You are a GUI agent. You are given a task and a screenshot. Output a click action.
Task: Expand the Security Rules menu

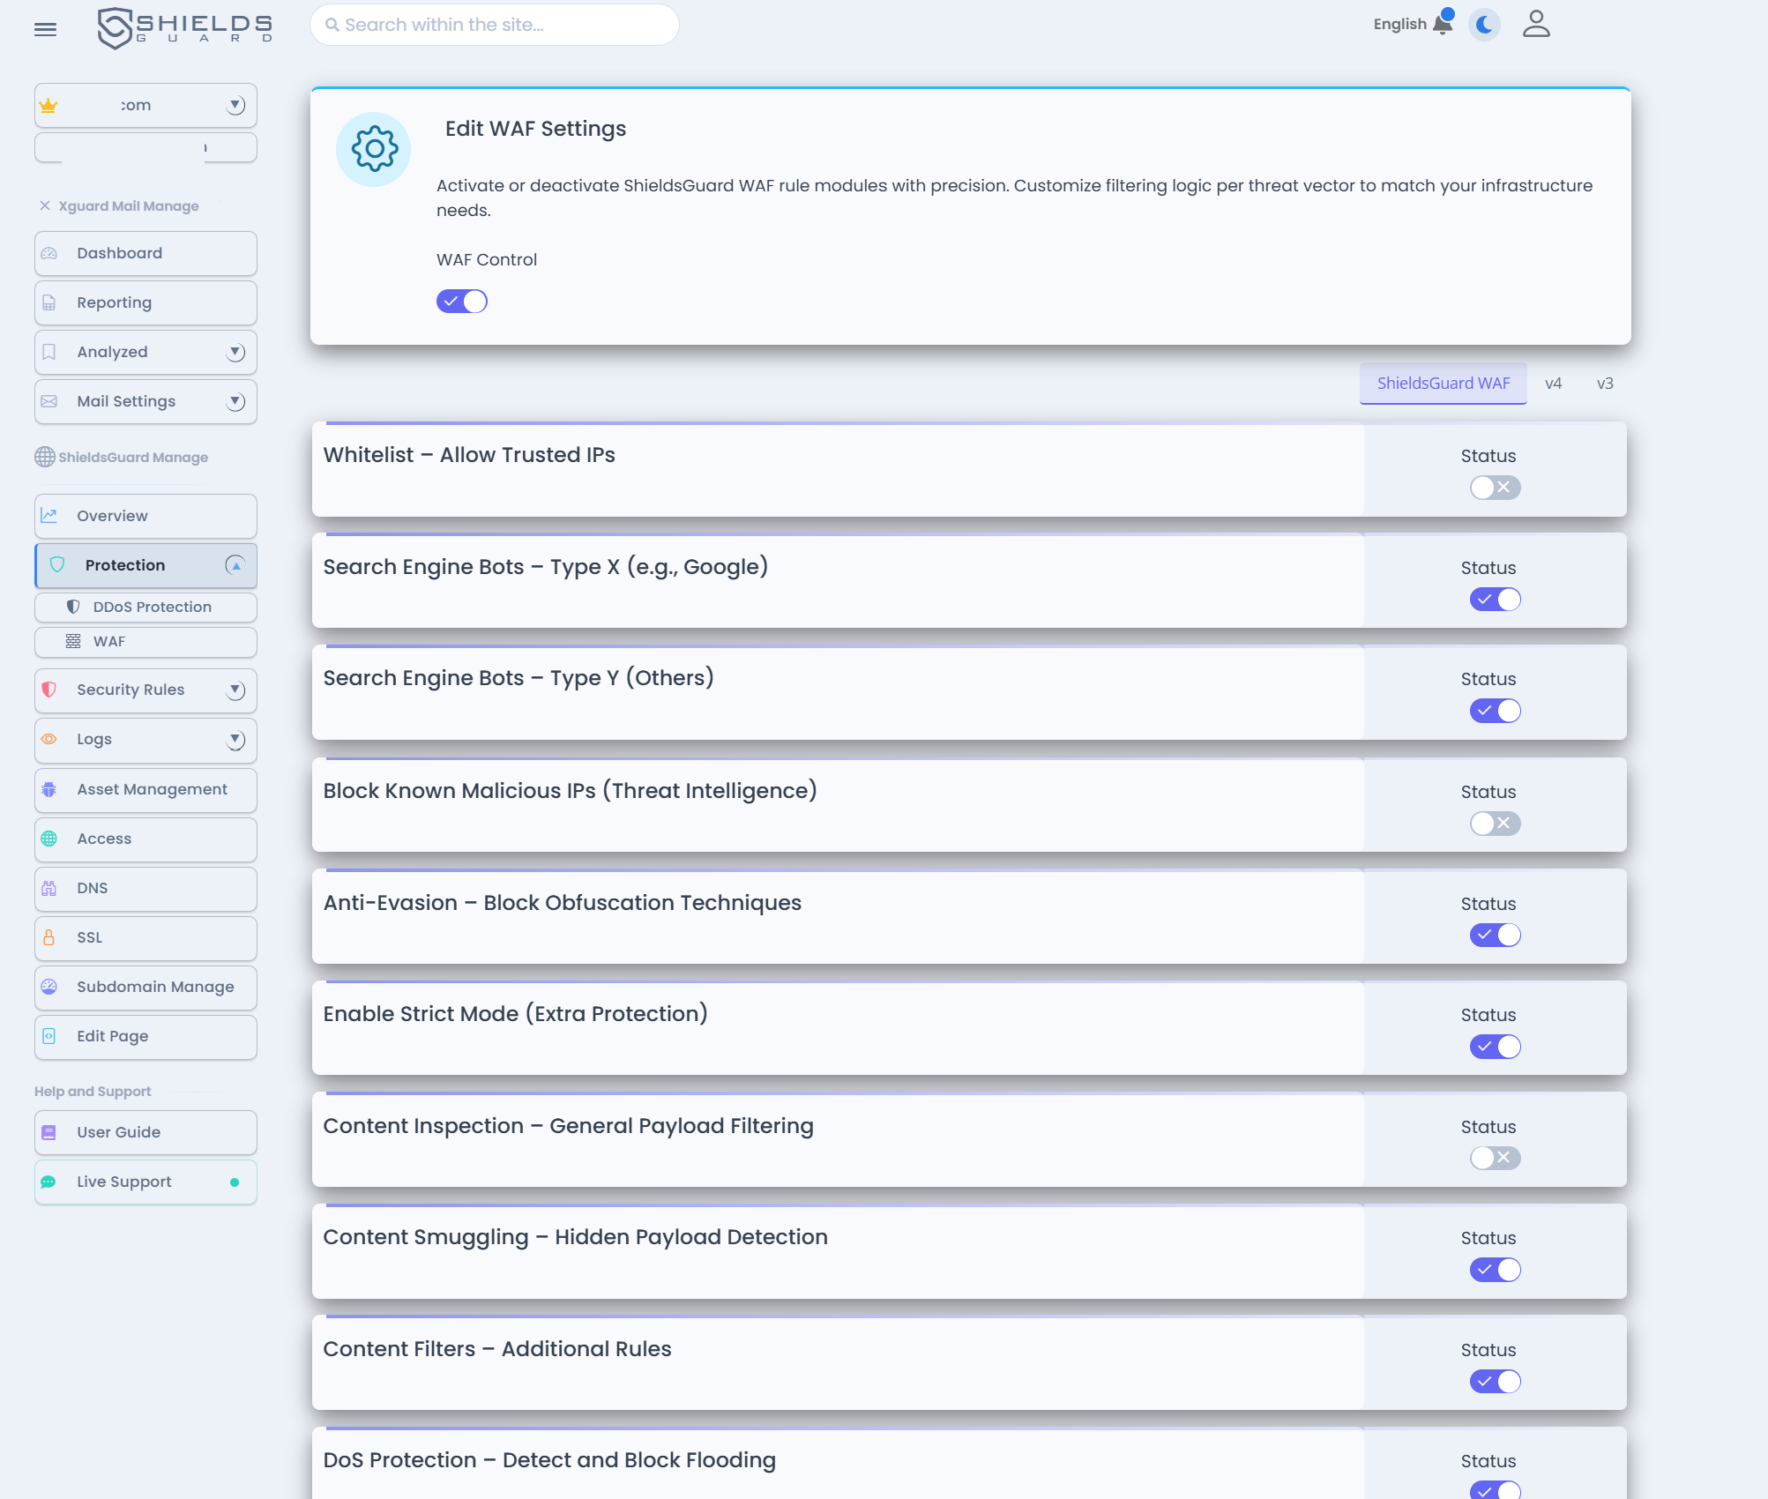(x=235, y=690)
